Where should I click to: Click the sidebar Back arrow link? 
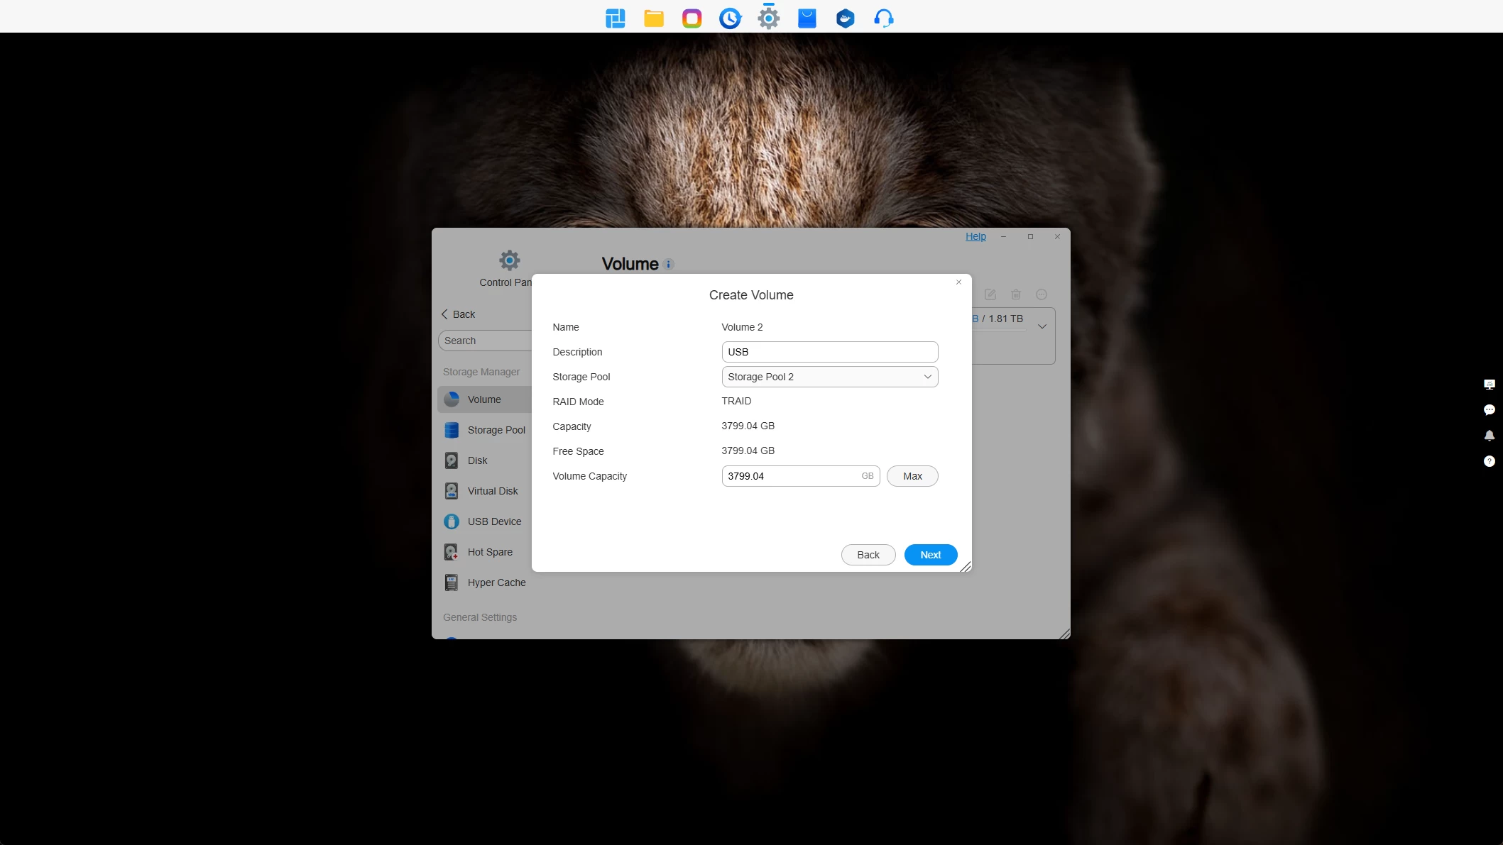[458, 314]
